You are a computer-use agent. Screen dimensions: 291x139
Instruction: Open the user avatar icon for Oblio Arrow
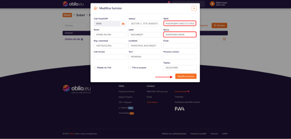pos(212,4)
